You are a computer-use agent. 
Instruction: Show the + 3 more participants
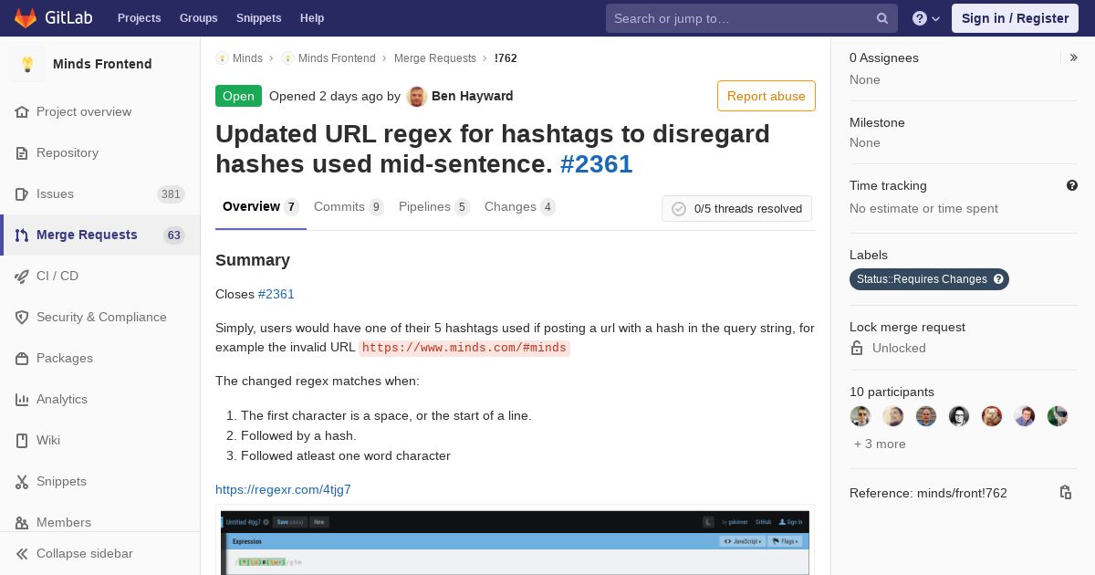[x=880, y=444]
